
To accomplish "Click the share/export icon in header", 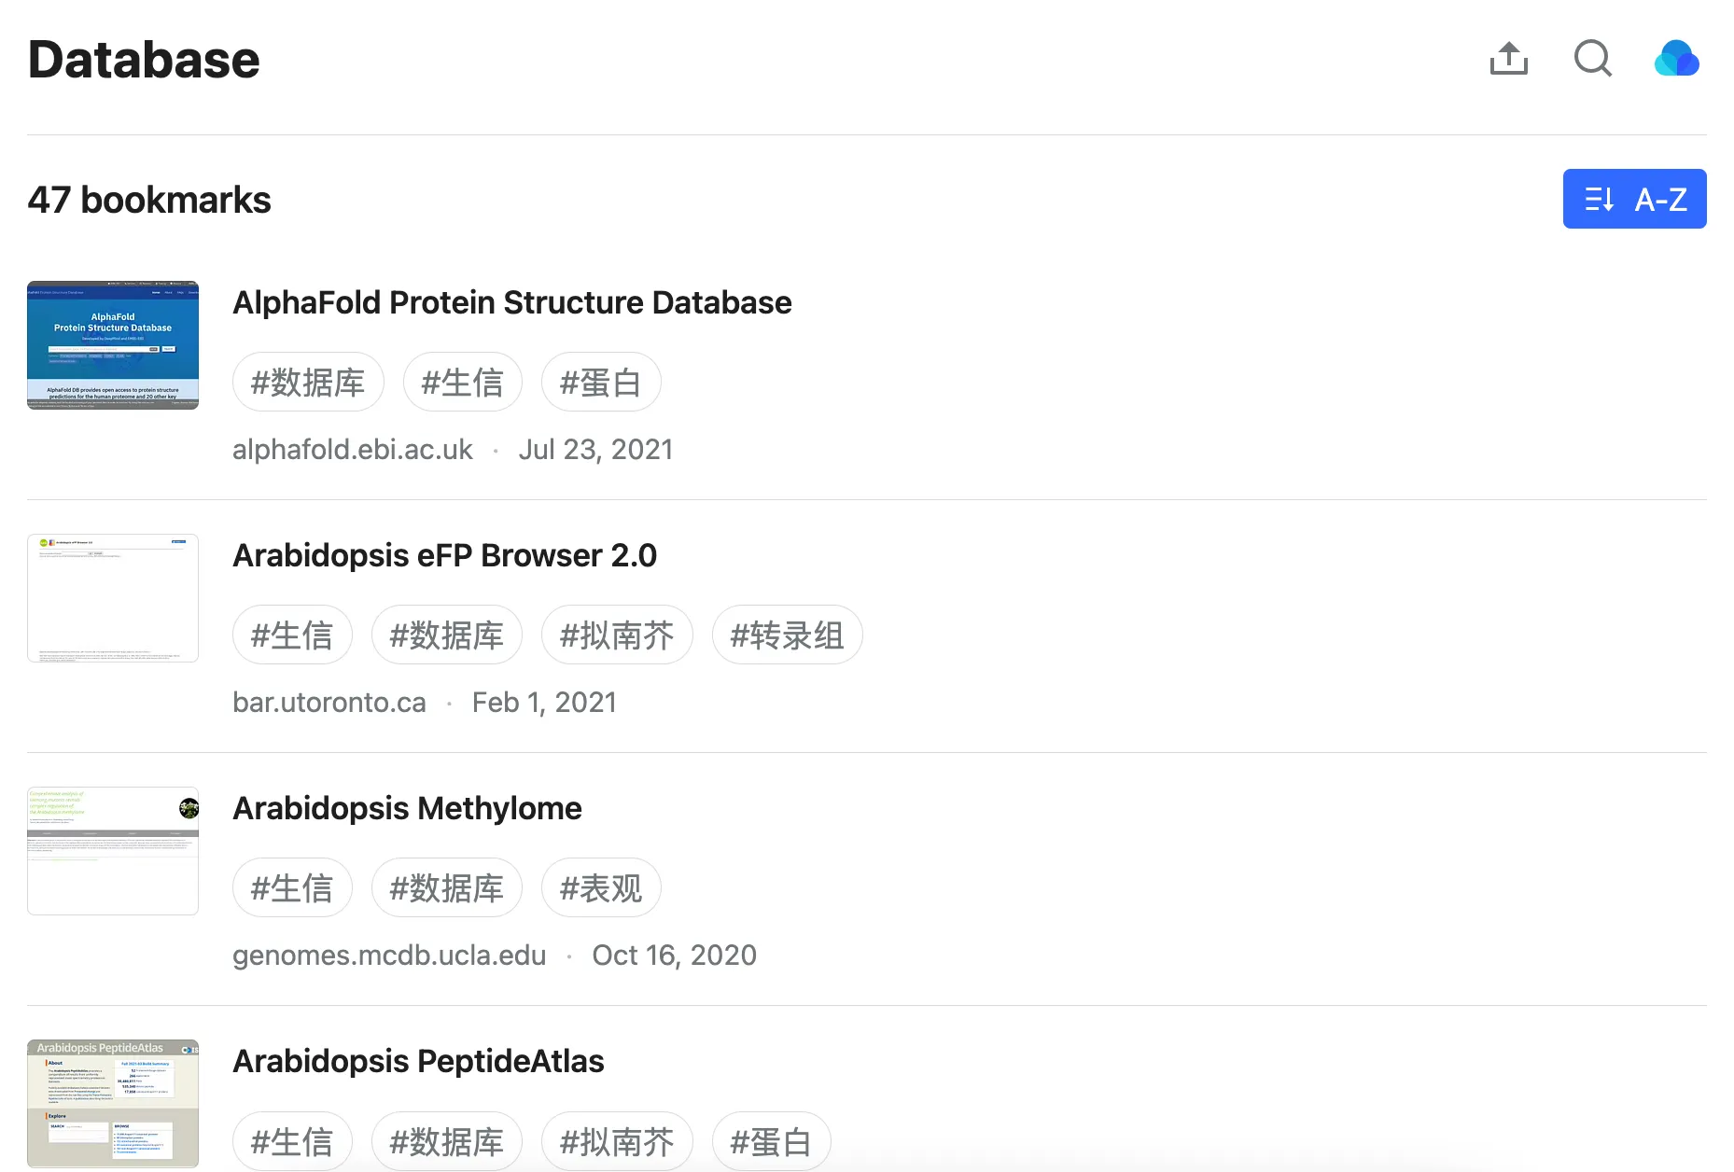I will (1508, 59).
